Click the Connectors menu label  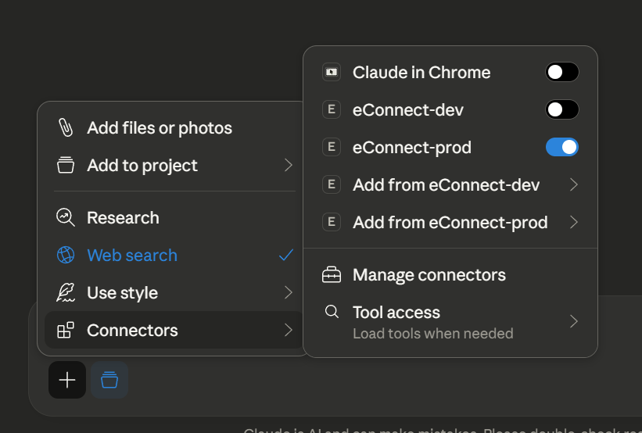tap(132, 331)
